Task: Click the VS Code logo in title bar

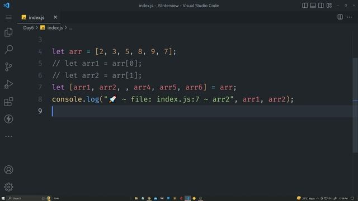Action: coord(6,5)
